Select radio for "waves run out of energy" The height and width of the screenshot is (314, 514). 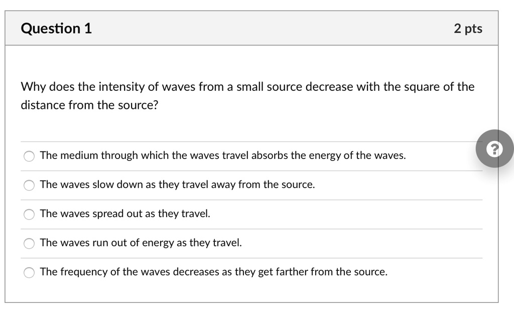pos(29,243)
